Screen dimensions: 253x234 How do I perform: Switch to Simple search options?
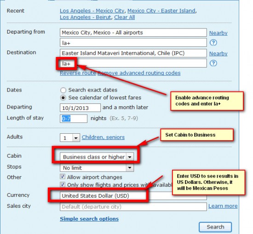tap(89, 219)
